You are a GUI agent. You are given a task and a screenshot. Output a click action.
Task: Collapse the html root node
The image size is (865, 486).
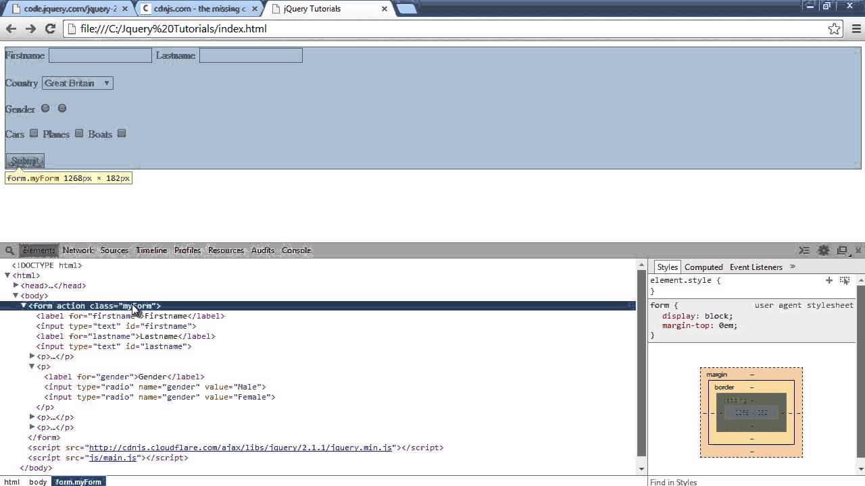[x=7, y=275]
